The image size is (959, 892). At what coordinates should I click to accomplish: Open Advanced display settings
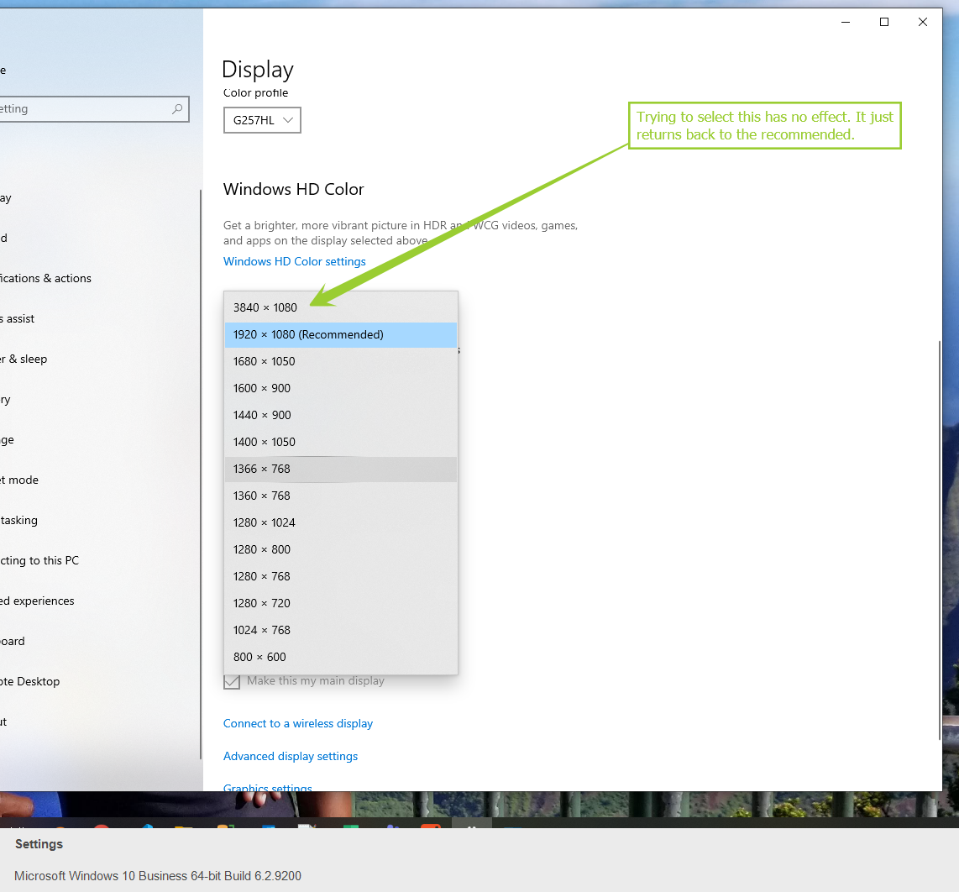[x=290, y=756]
